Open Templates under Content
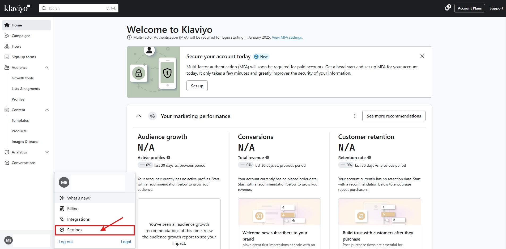 click(x=20, y=120)
